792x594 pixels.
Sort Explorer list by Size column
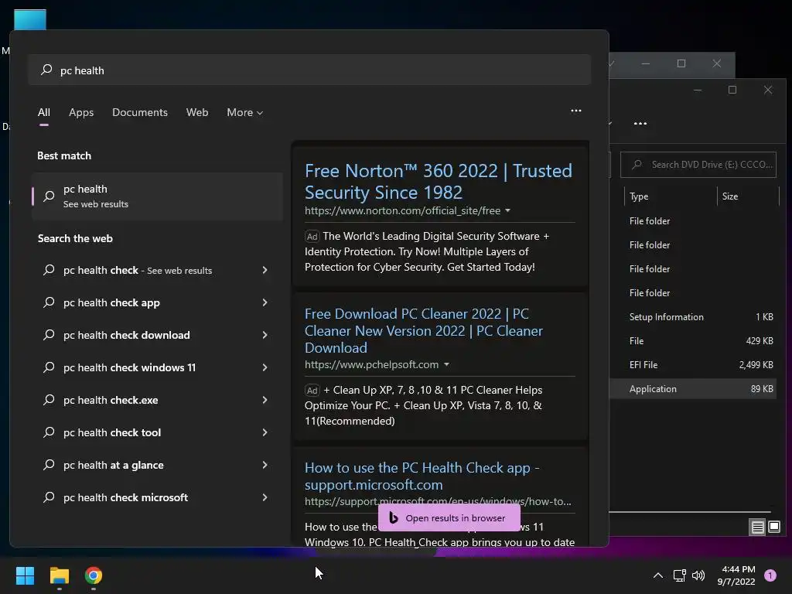tap(748, 196)
